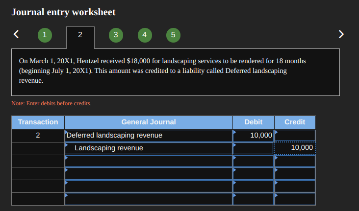Click the fifth row credit cell
The height and width of the screenshot is (211, 359).
(295, 186)
